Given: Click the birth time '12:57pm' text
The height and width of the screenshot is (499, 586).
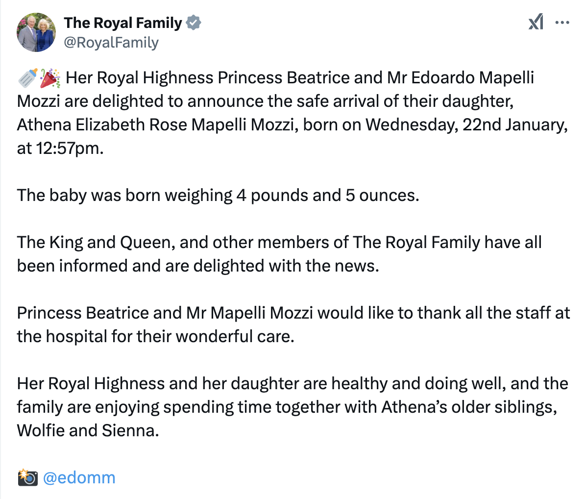Looking at the screenshot, I should pyautogui.click(x=69, y=148).
